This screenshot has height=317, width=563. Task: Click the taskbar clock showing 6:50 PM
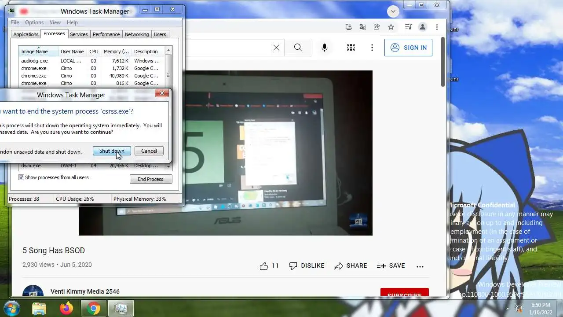click(541, 308)
